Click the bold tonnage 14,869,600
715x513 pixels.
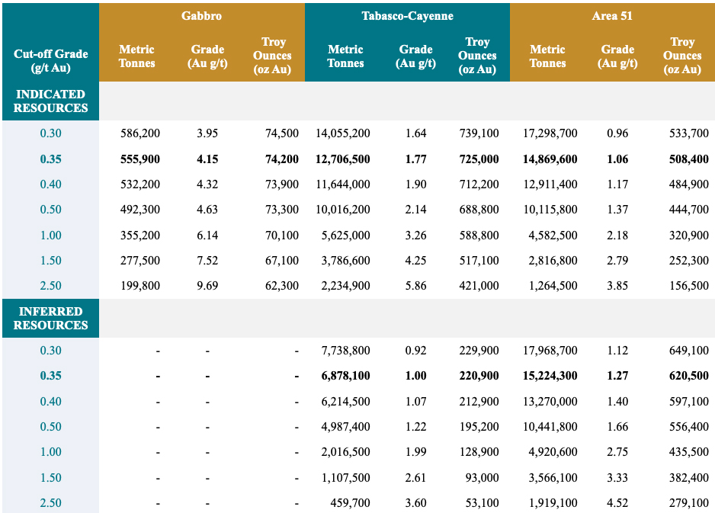(x=550, y=159)
